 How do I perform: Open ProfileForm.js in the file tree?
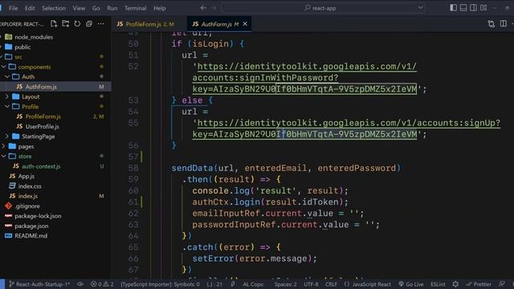(43, 116)
